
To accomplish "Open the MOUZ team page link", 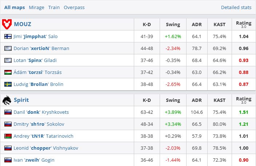I will pos(23,24).
